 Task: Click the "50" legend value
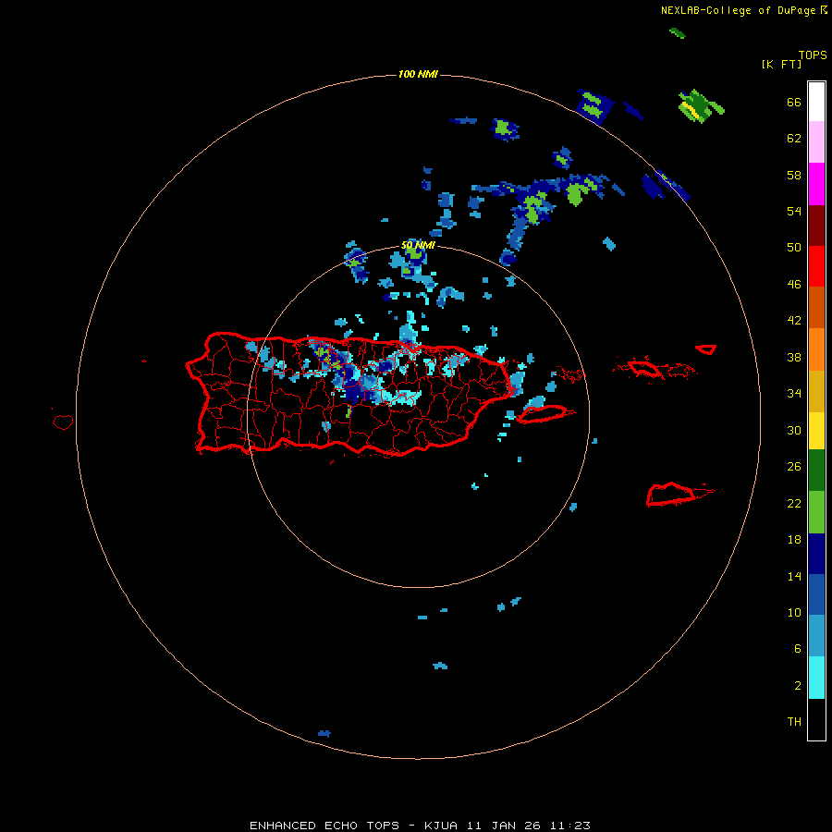[794, 248]
